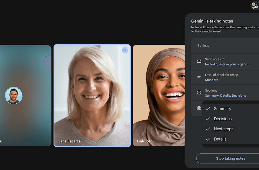Expand the Summary, Details, Decisions sections selector
Image resolution: width=259 pixels, height=170 pixels.
point(225,96)
